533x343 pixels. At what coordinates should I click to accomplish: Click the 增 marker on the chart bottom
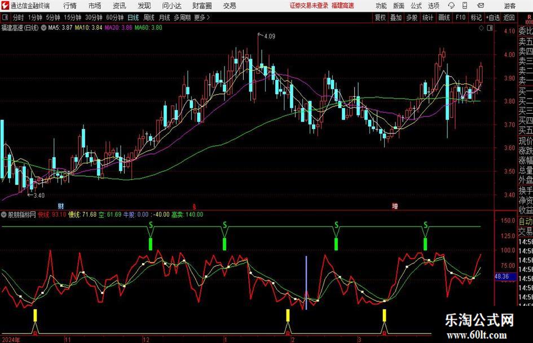click(395, 206)
